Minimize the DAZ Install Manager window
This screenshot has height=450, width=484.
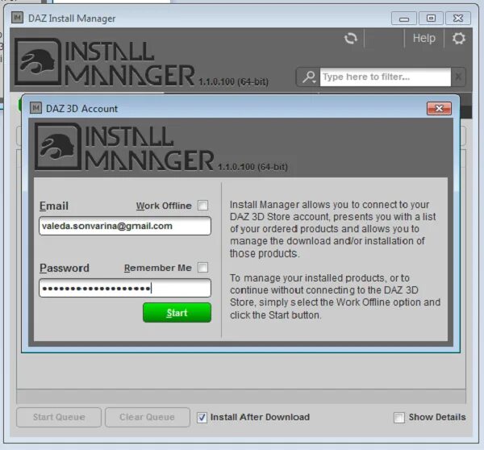pyautogui.click(x=404, y=19)
